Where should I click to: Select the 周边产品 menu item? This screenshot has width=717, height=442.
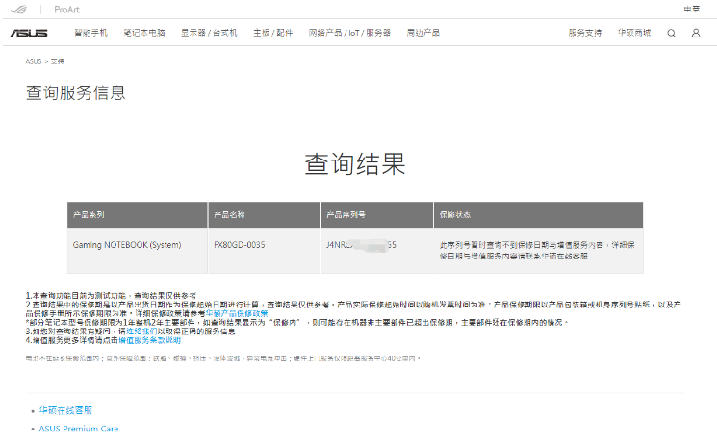pos(423,33)
